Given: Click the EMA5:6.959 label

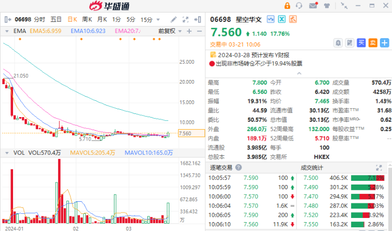Looking at the screenshot, I should point(45,31).
